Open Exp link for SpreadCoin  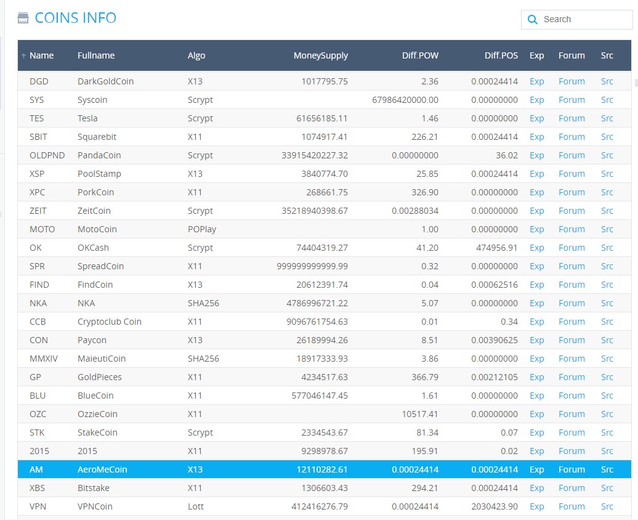(x=536, y=266)
